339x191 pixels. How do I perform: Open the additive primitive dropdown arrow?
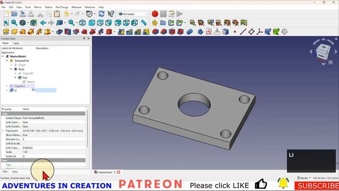53,32
